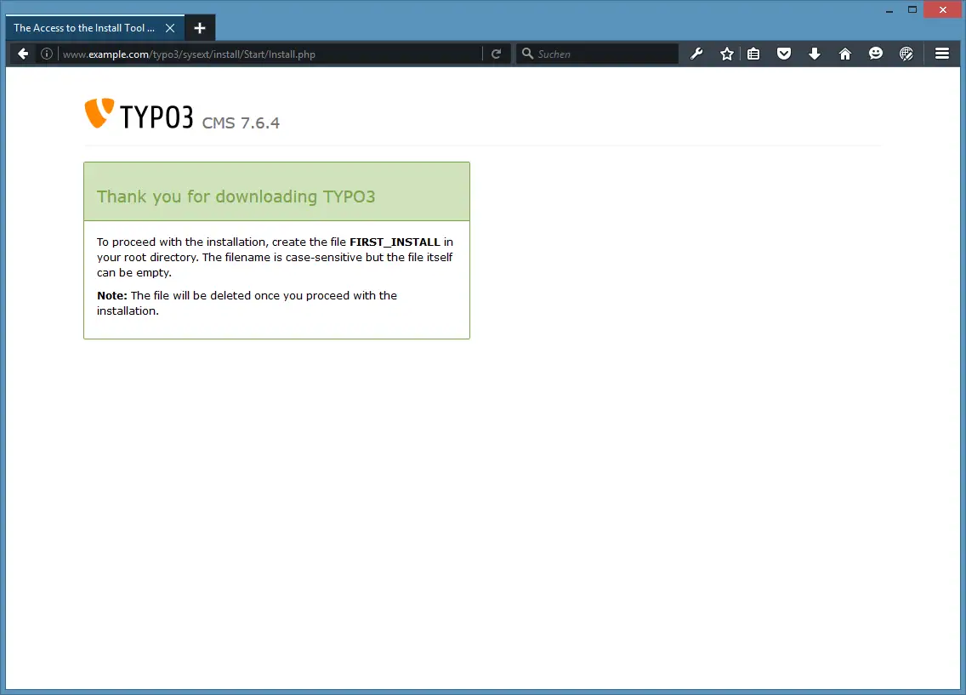Reload the page with the refresh icon

[496, 54]
